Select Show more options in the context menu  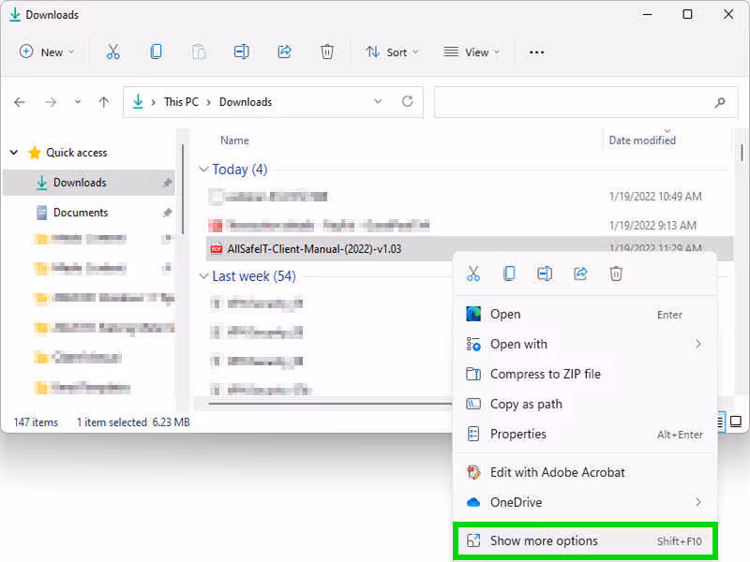click(544, 540)
